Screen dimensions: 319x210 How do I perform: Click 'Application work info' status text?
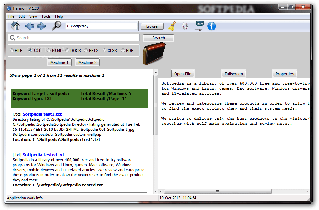tap(25, 198)
